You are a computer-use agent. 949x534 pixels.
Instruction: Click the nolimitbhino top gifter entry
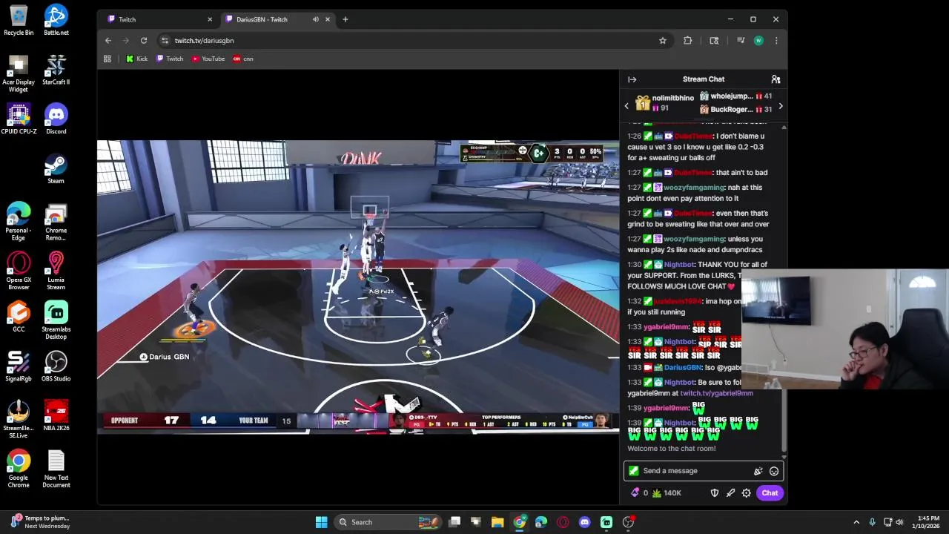coord(664,103)
